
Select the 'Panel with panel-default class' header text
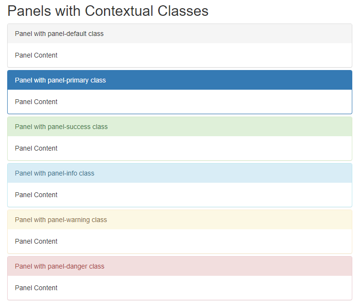[x=59, y=34]
